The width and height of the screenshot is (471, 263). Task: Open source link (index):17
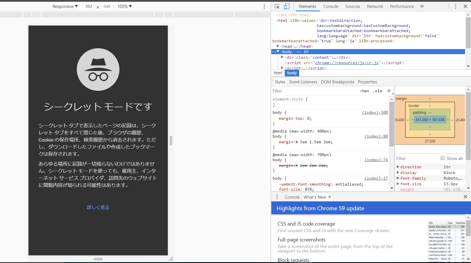pyautogui.click(x=376, y=178)
